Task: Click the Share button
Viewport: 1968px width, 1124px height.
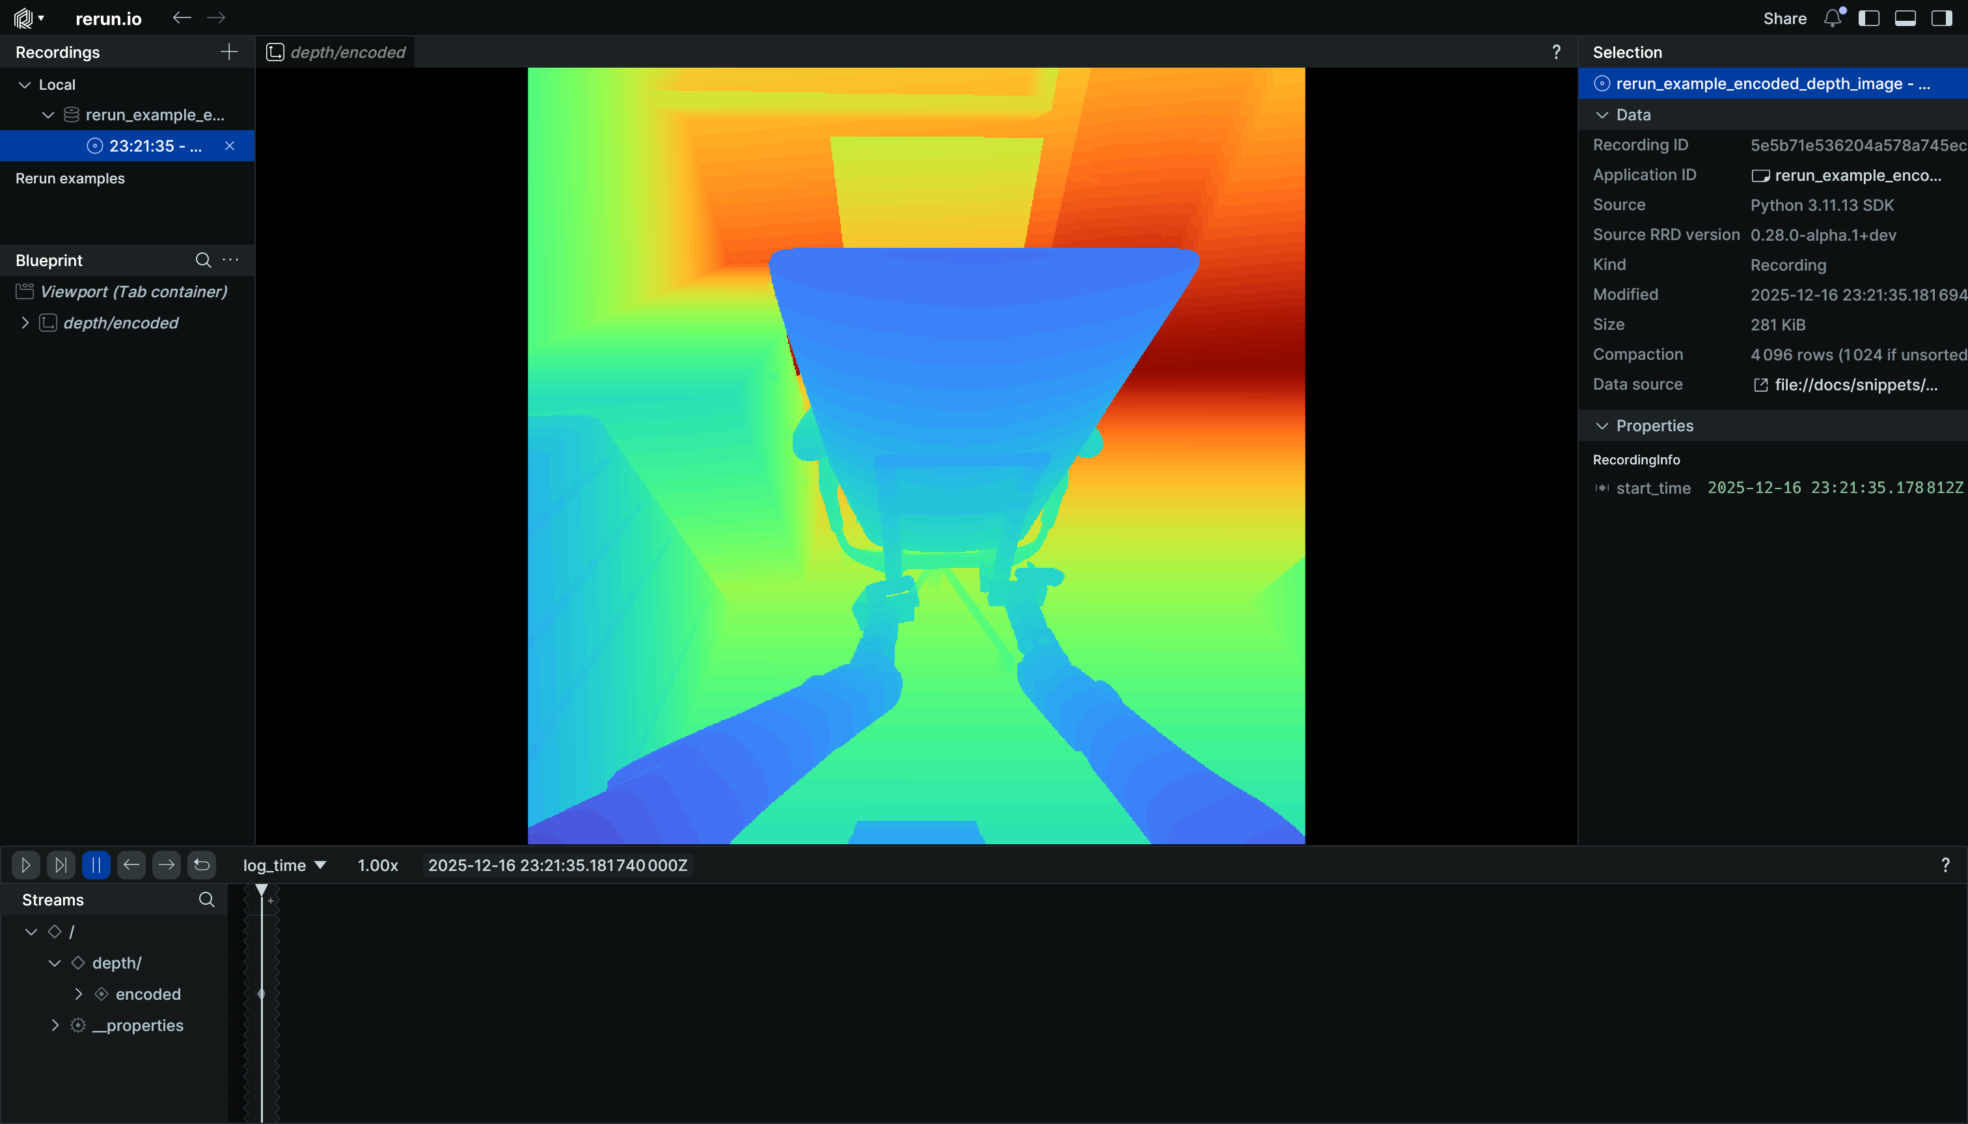Action: point(1784,18)
